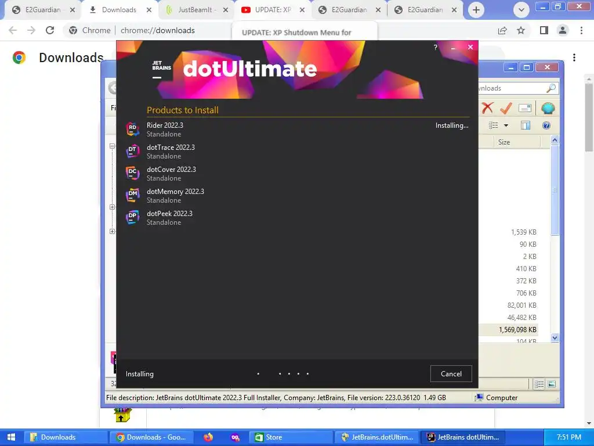Collapse the top tree node in file manager
Image resolution: width=594 pixels, height=446 pixels.
tap(112, 146)
